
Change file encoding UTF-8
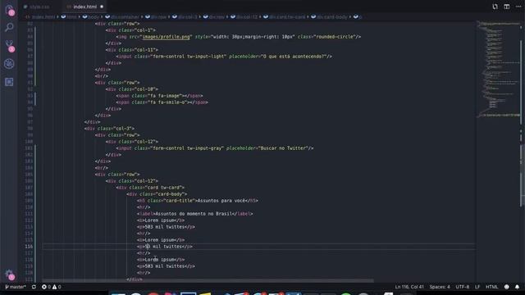coord(462,287)
